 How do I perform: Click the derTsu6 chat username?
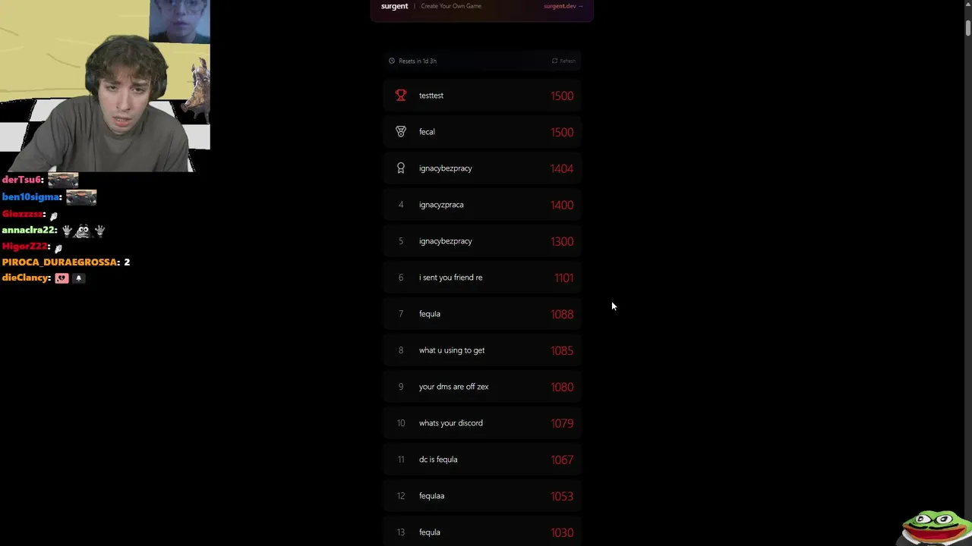[21, 180]
